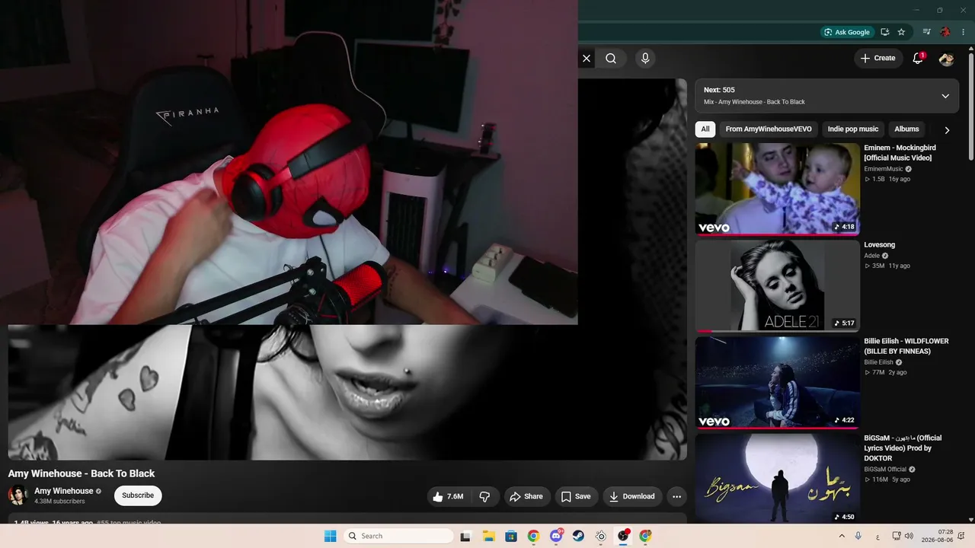Save the video to a playlist
Viewport: 975px width, 548px height.
click(x=577, y=496)
